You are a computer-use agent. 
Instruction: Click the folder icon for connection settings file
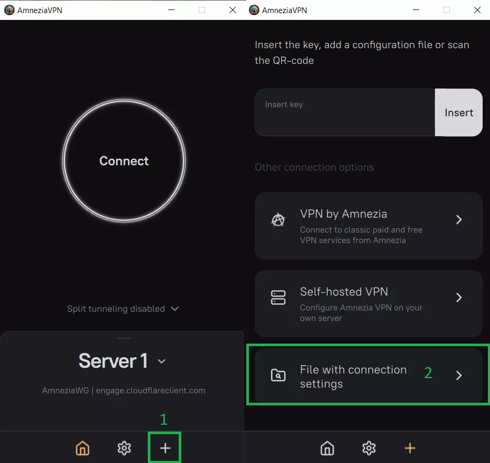[x=278, y=375]
